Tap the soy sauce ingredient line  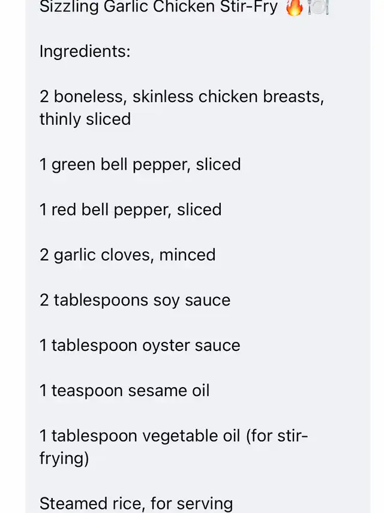click(x=135, y=300)
